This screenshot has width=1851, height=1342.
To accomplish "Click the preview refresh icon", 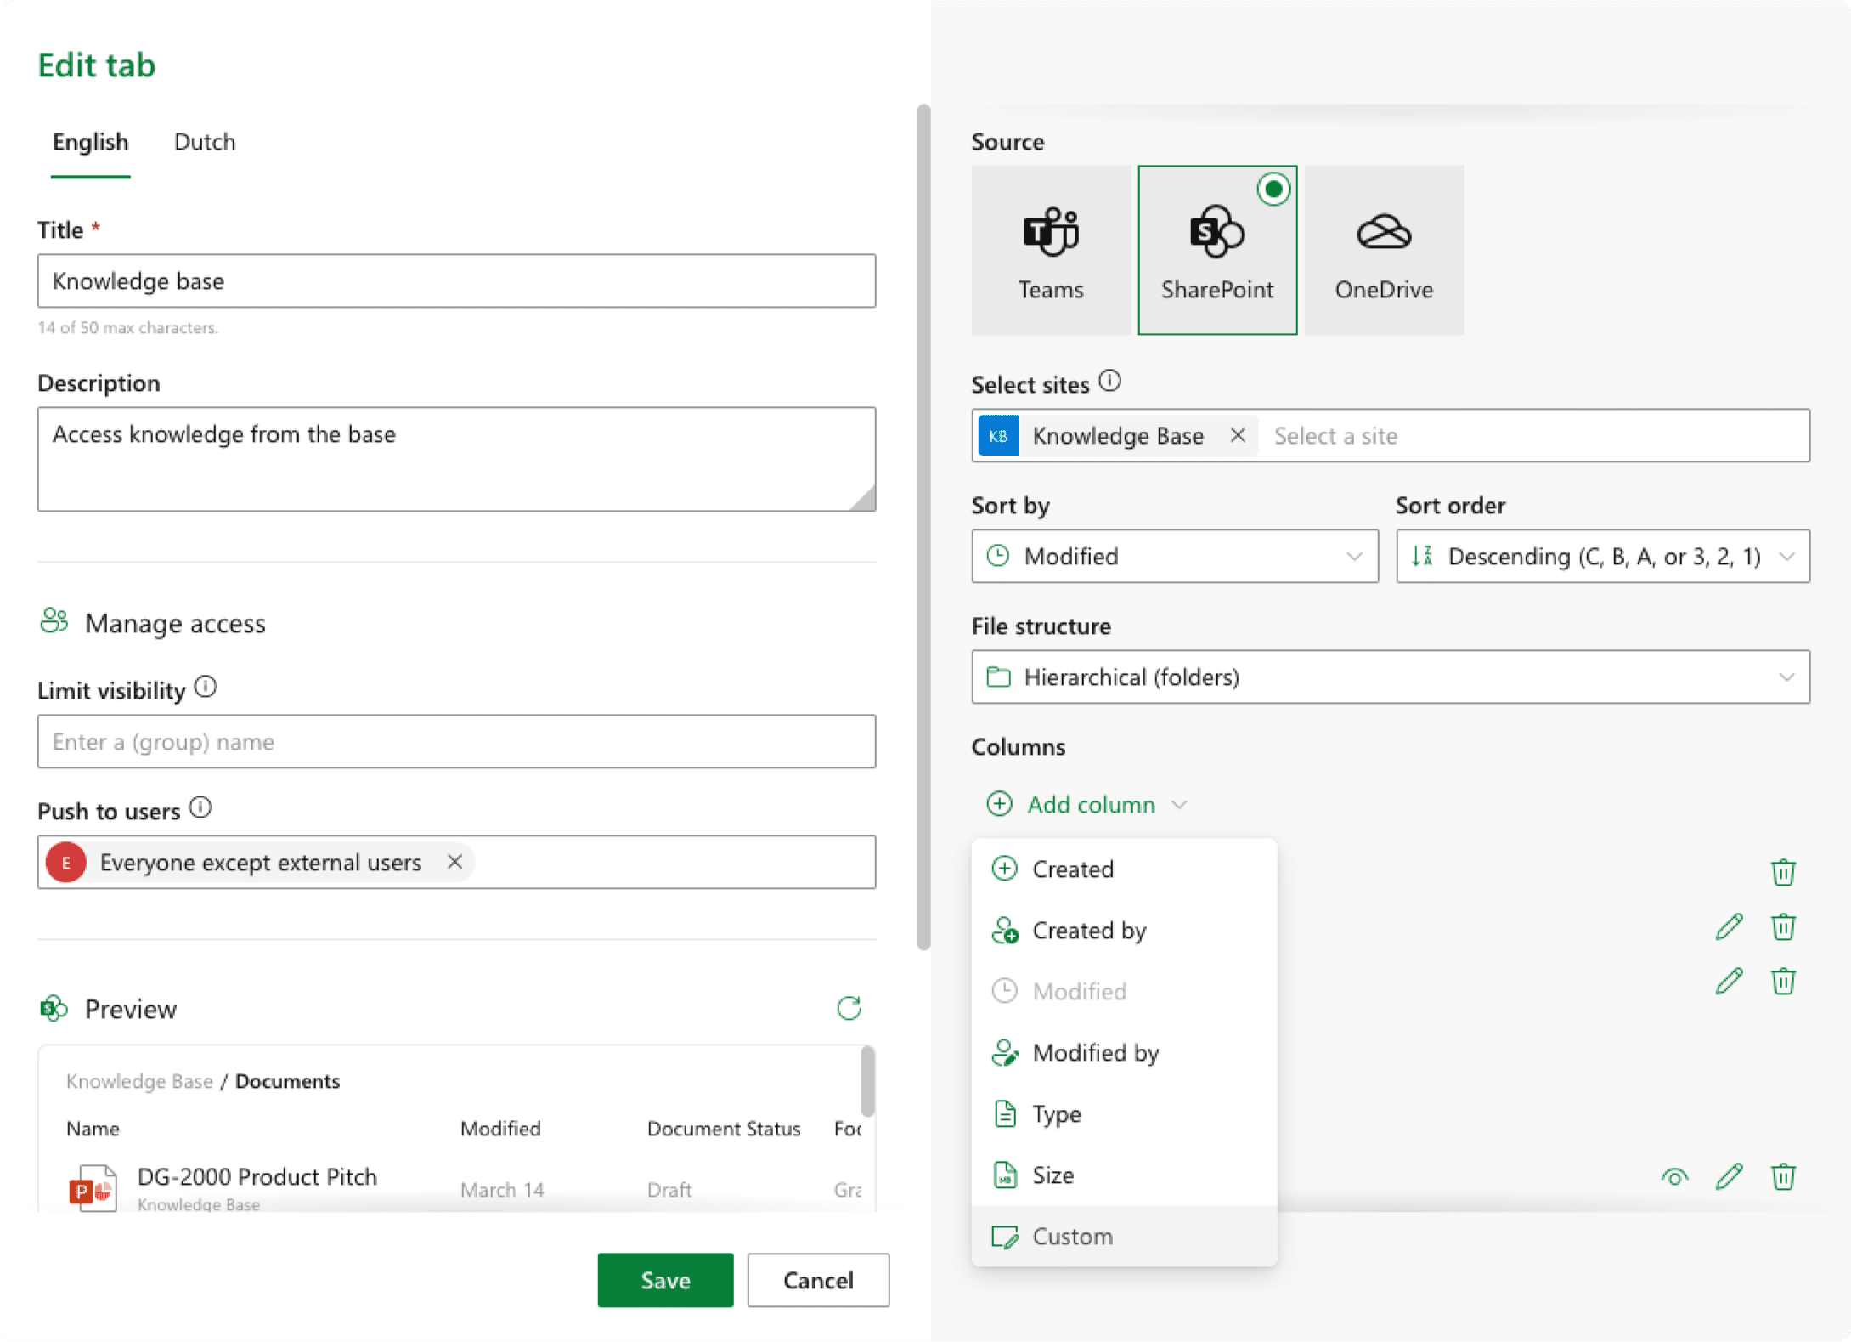I will (x=849, y=1008).
